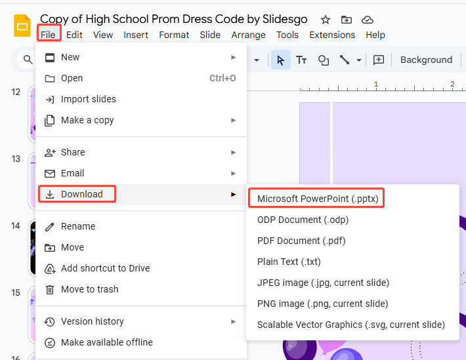466x360 pixels.
Task: Select slide 14 thumbnail
Action: click(32, 248)
